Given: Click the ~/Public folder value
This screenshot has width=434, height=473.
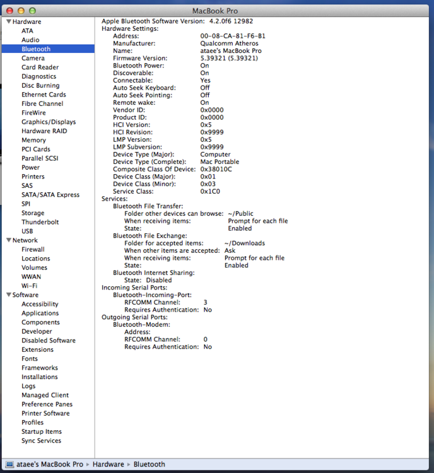Looking at the screenshot, I should (240, 214).
